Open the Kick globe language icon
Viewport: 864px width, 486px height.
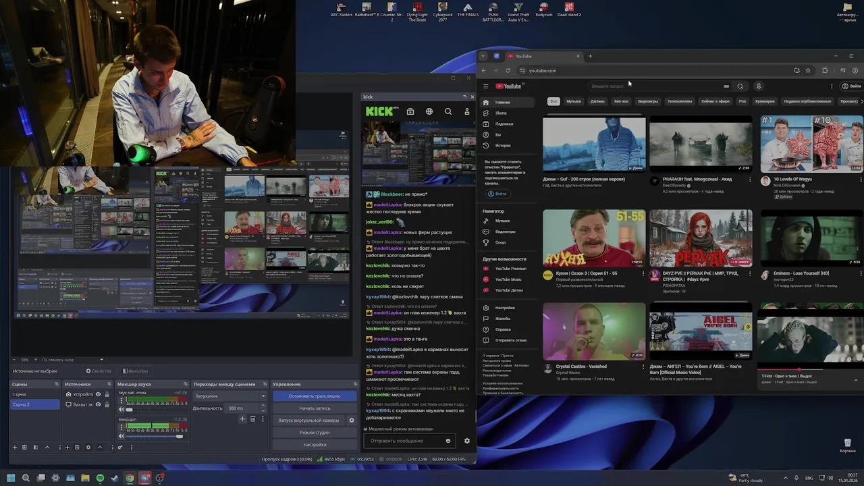[x=429, y=111]
